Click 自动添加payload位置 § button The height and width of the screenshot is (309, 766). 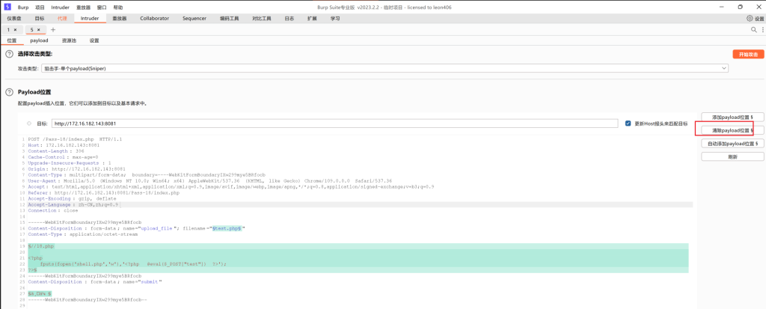[732, 144]
